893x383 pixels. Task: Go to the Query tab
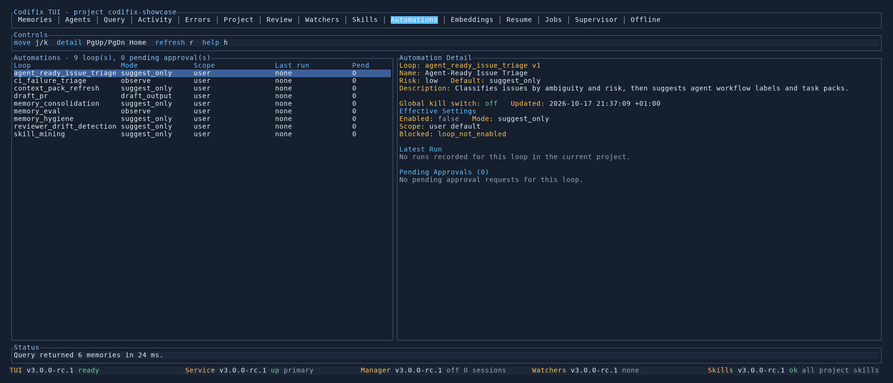point(114,20)
